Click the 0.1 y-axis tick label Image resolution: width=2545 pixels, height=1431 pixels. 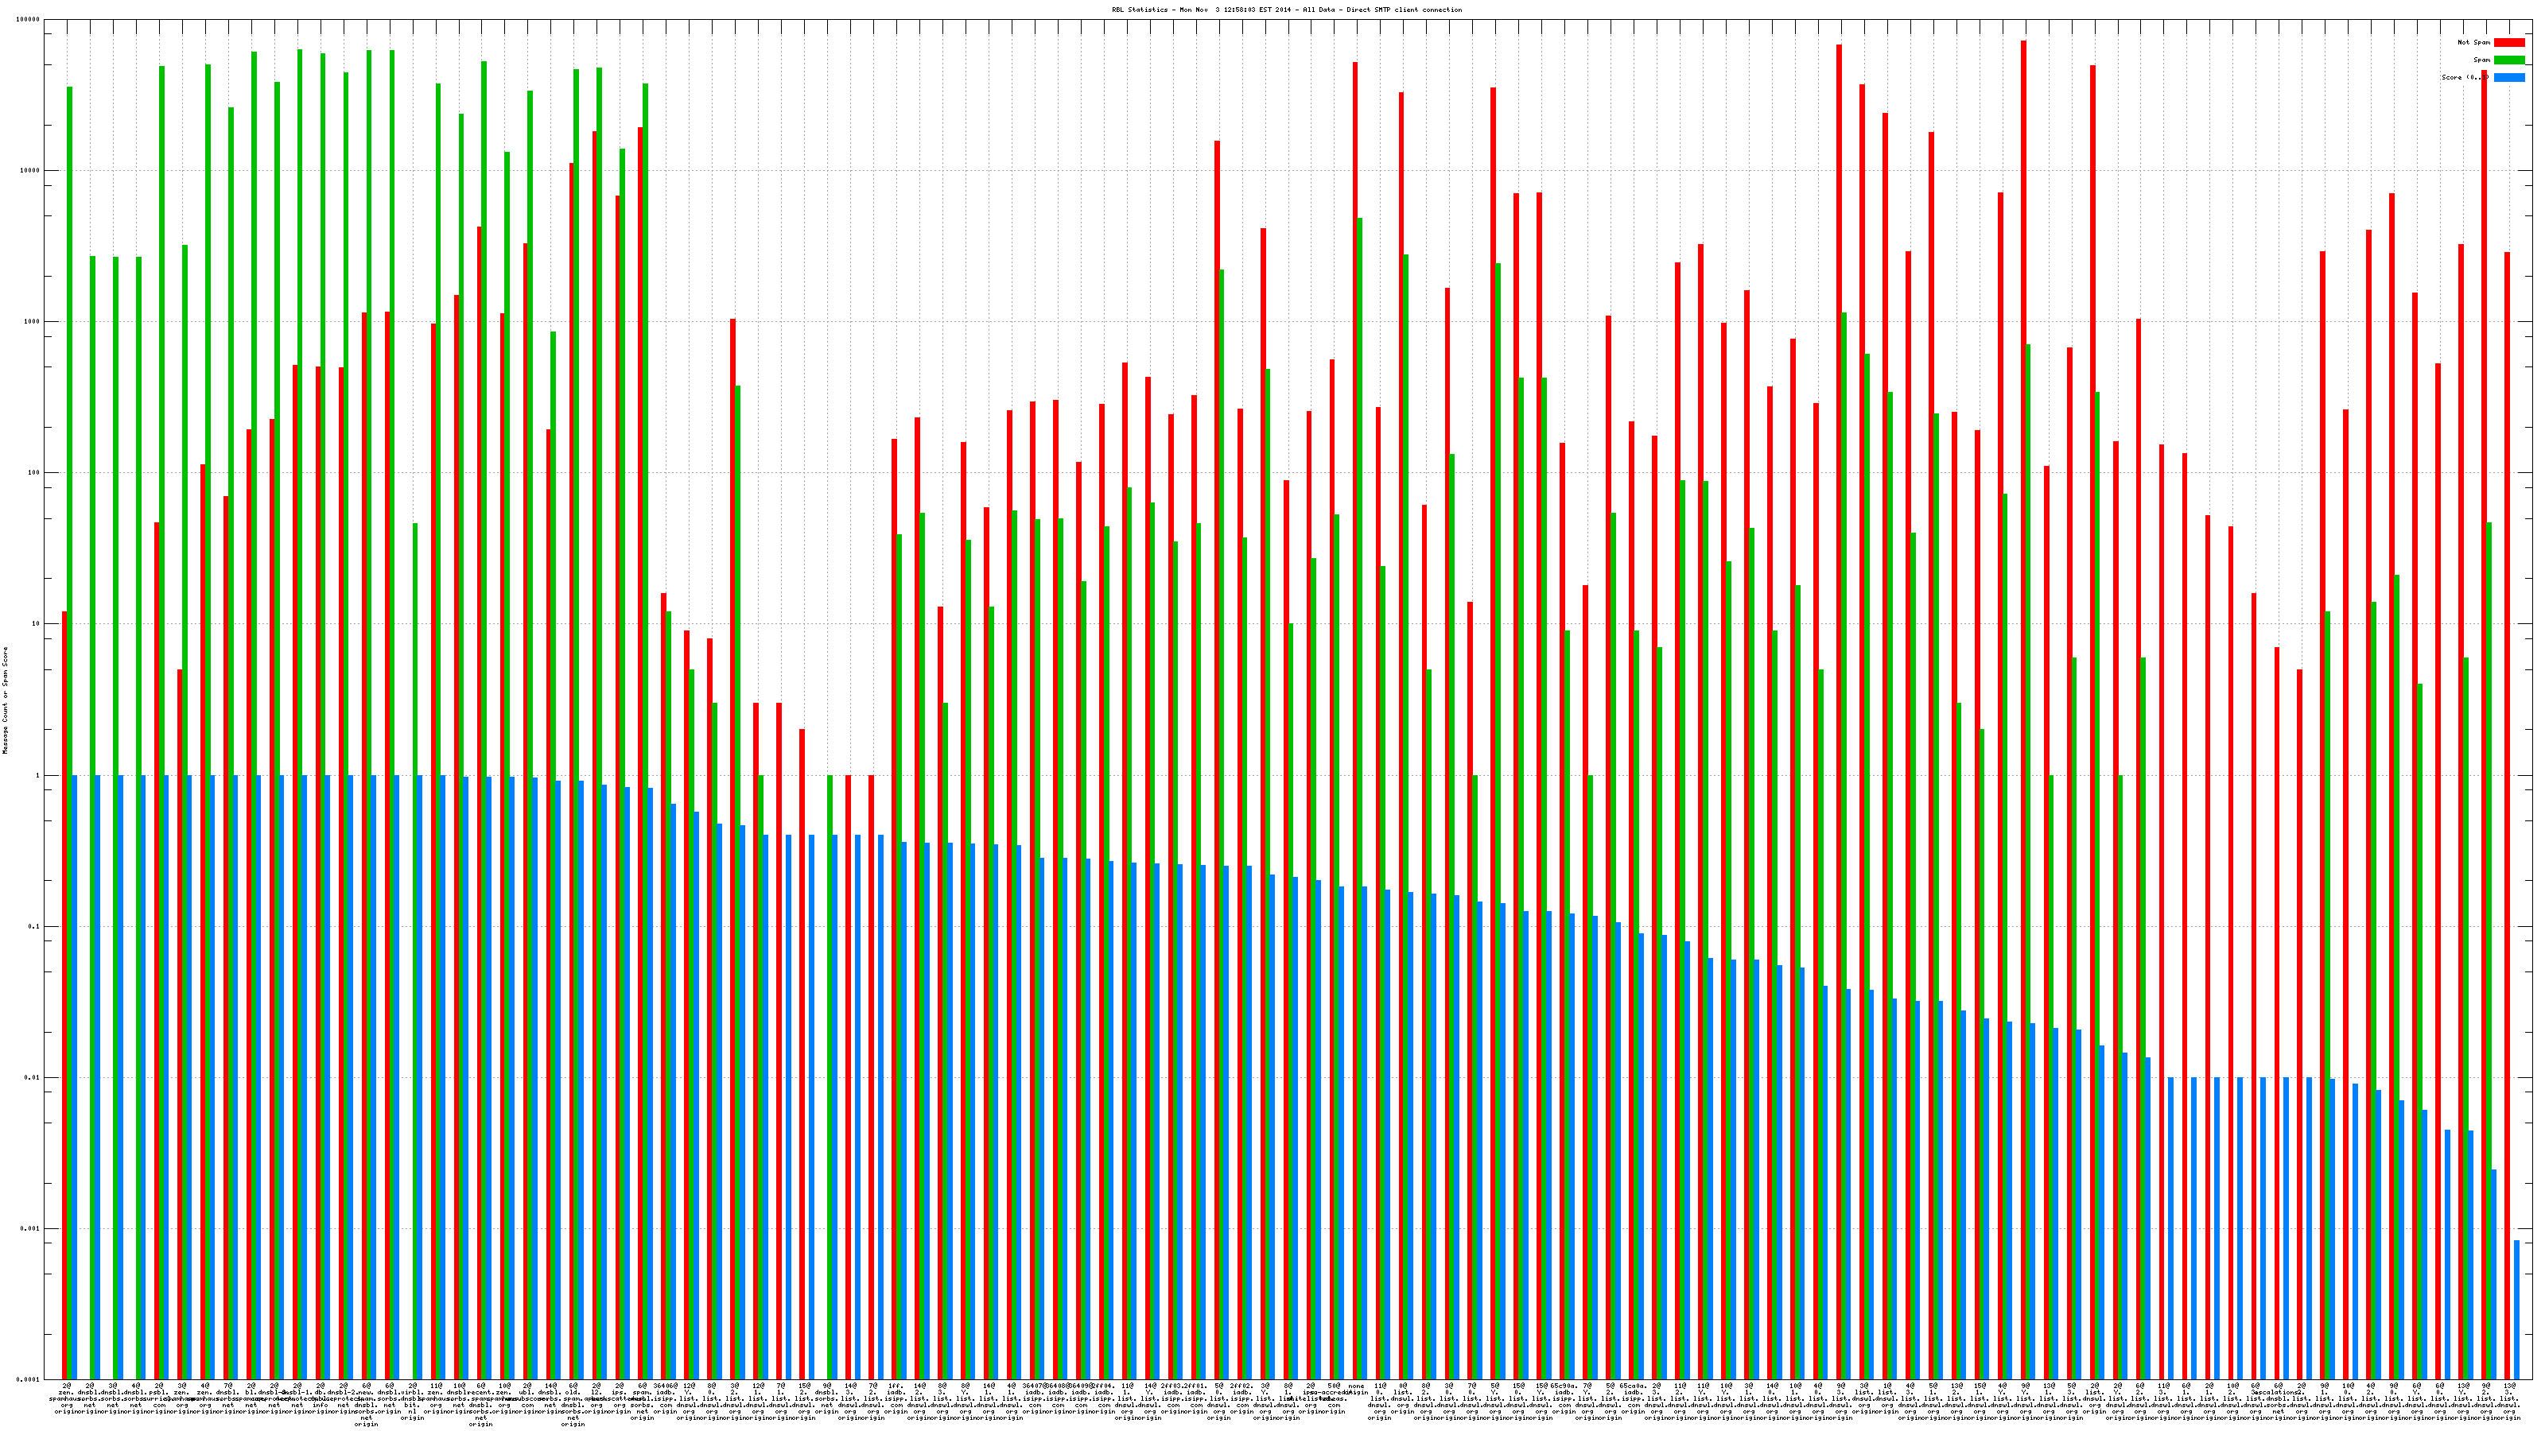point(34,926)
